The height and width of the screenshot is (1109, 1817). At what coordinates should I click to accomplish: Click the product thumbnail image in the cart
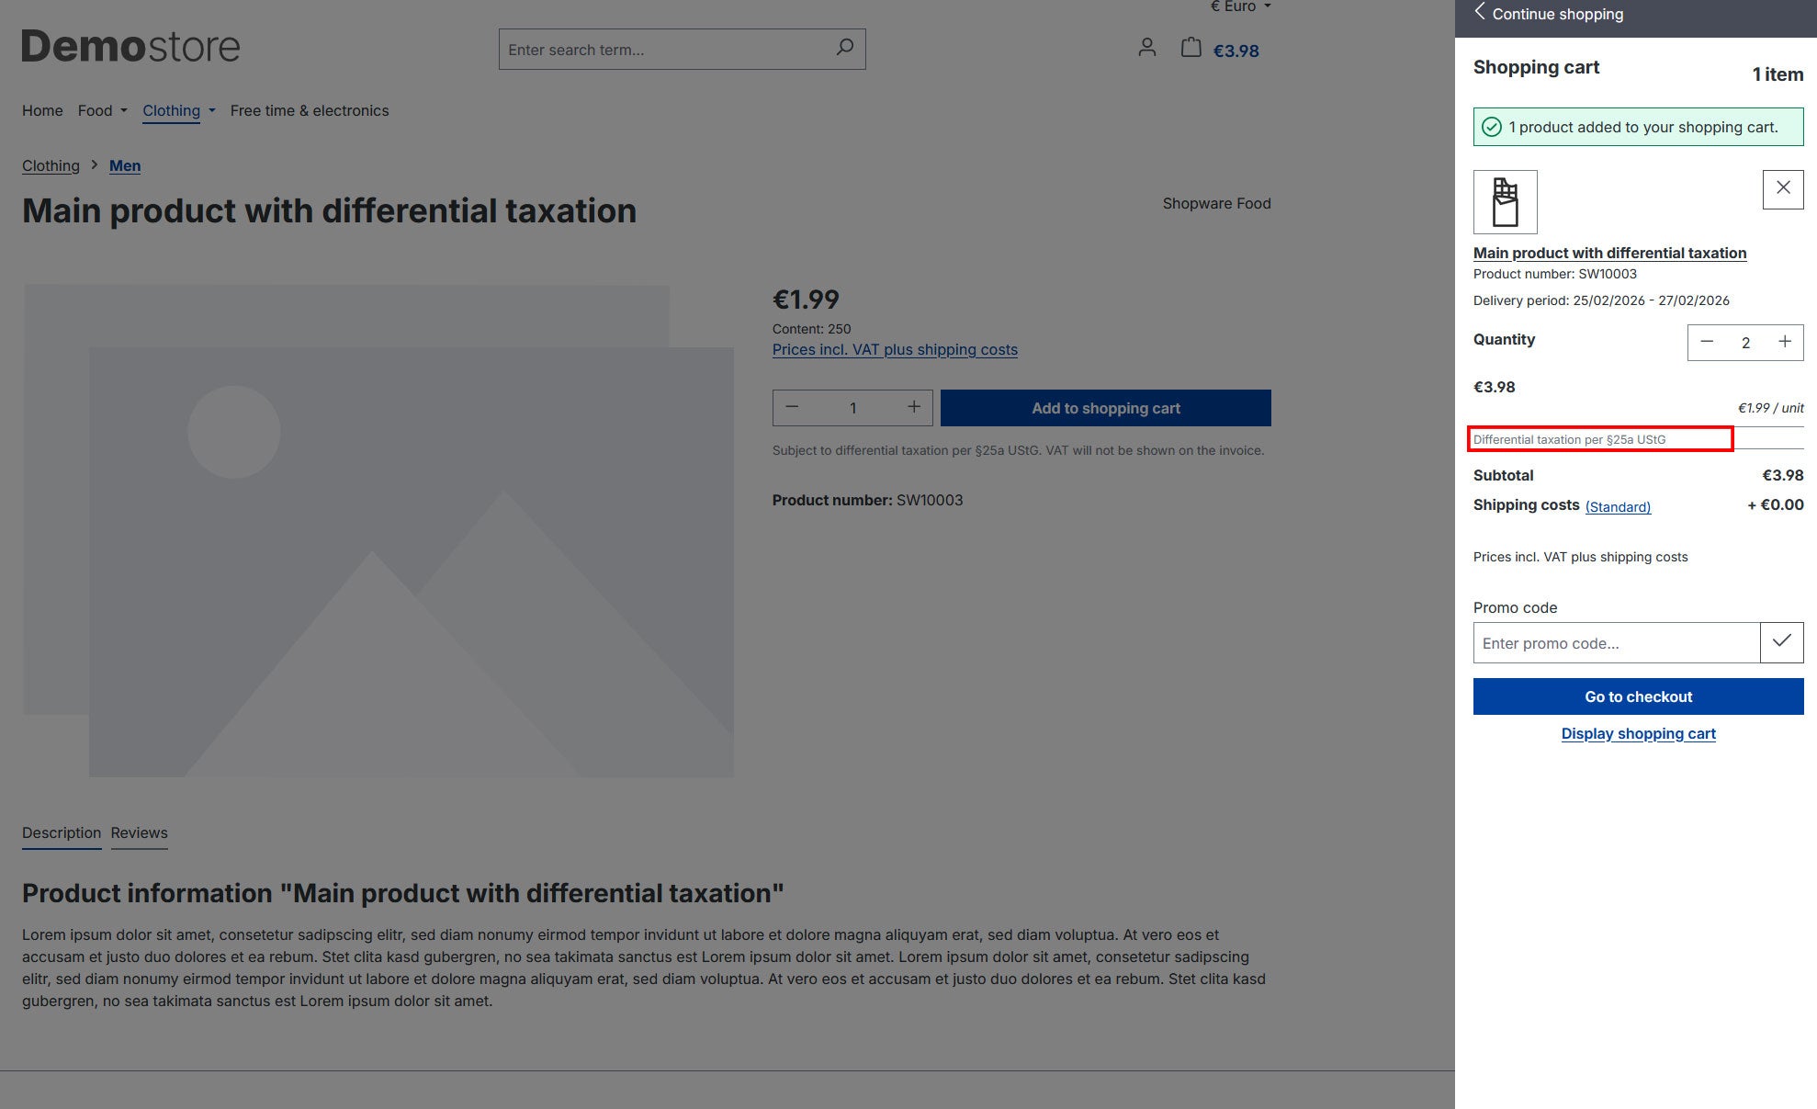[x=1506, y=201]
